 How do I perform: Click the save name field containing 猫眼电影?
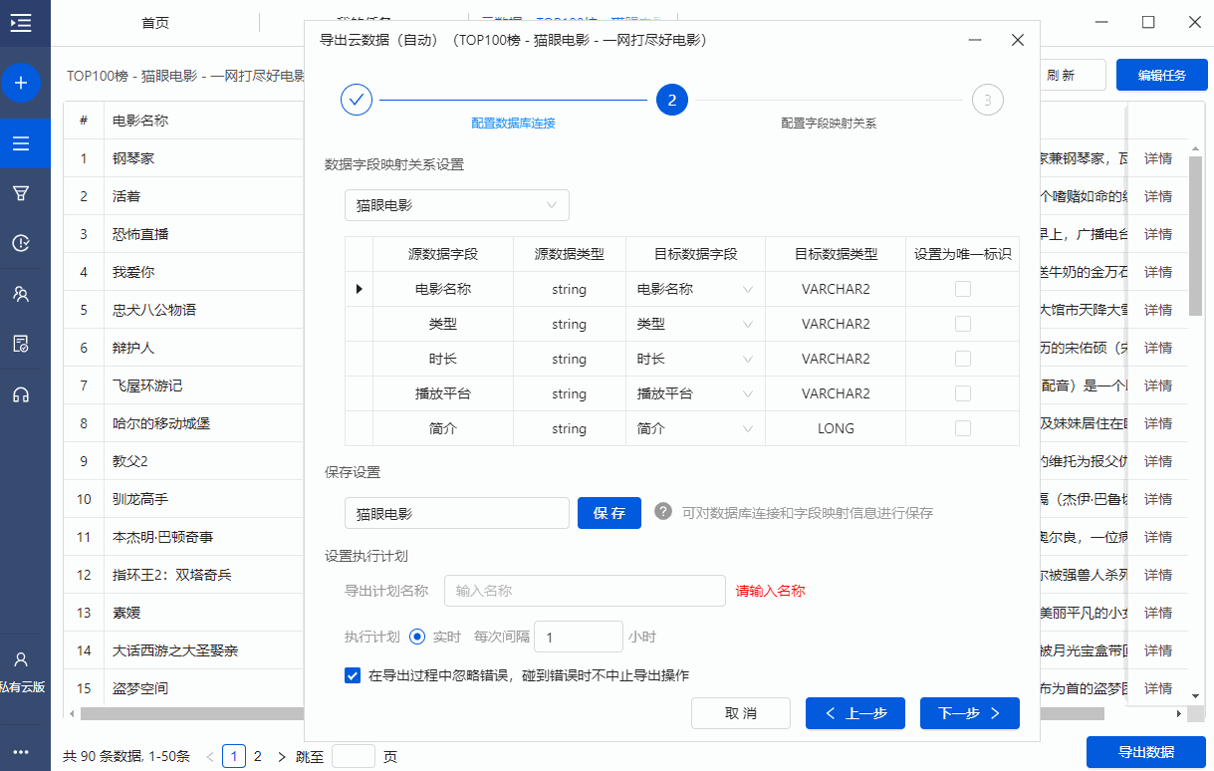[x=457, y=513]
